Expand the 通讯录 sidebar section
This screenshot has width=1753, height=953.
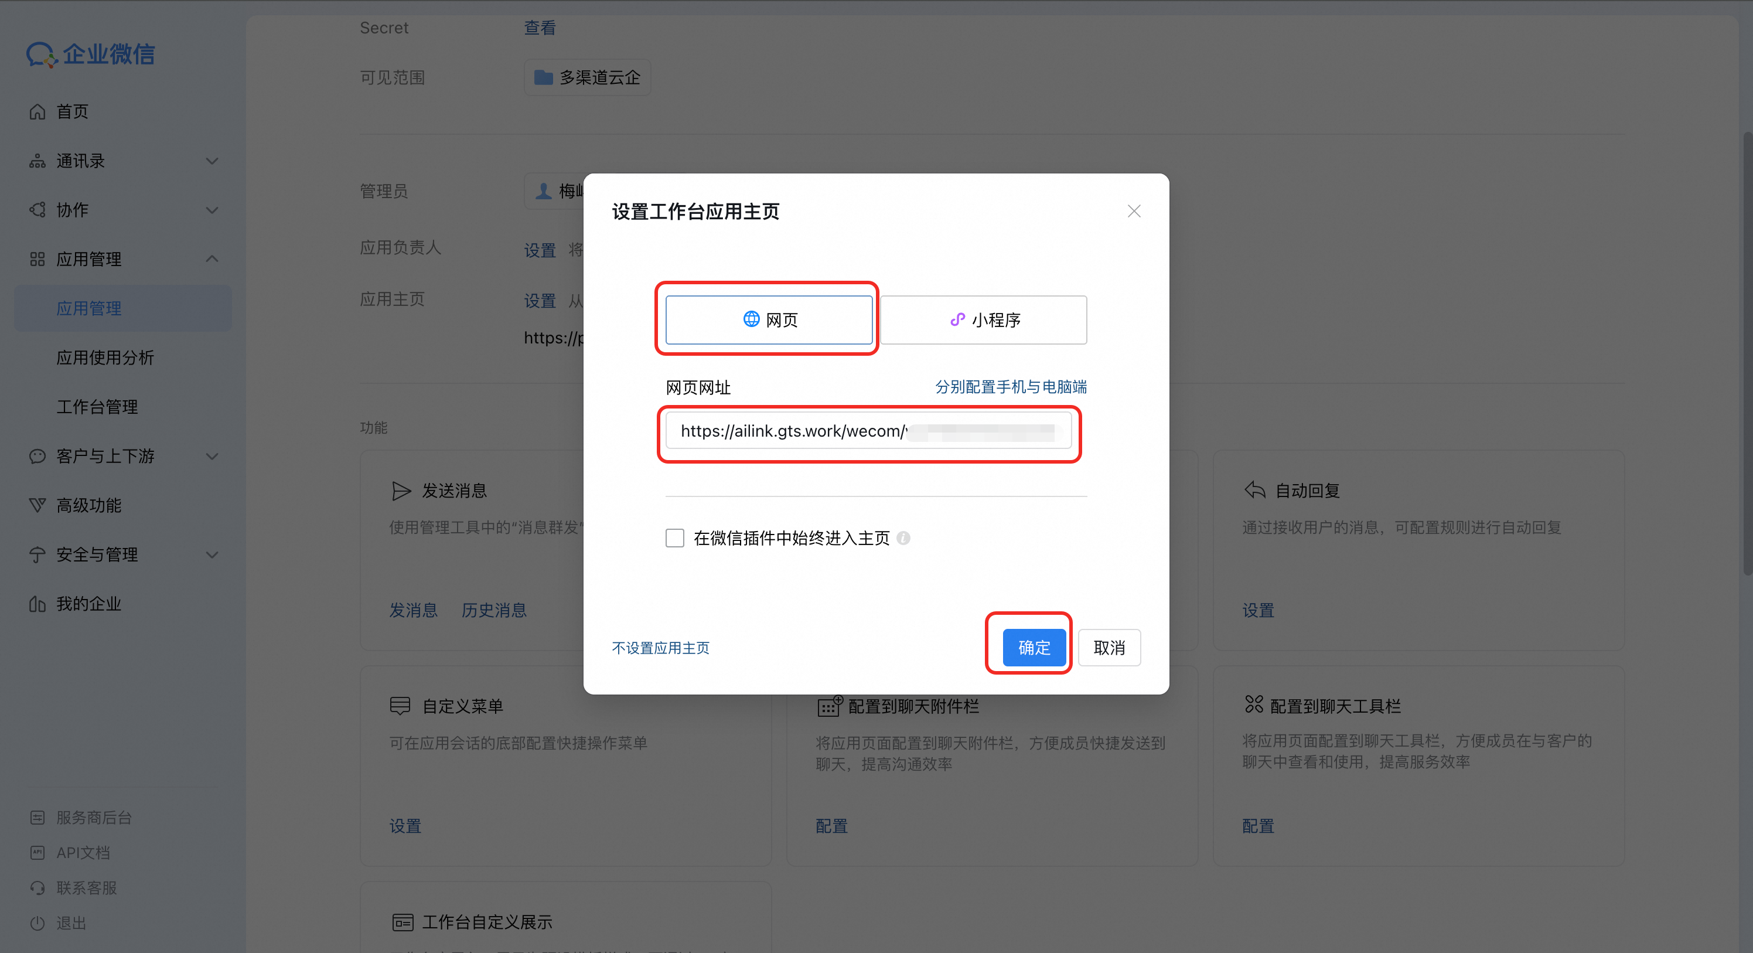coord(212,161)
